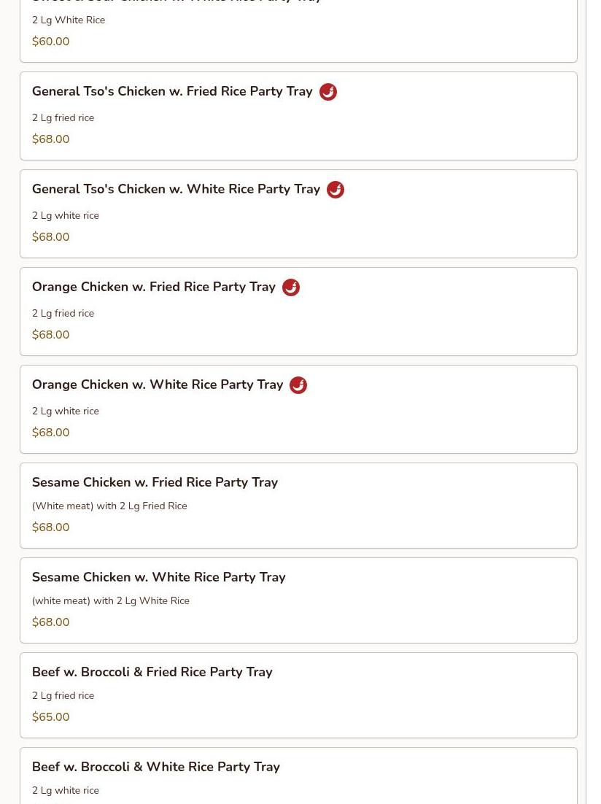
Task: Click spicy icon beside General Tso's Fried Rice Tray
Action: pyautogui.click(x=328, y=92)
